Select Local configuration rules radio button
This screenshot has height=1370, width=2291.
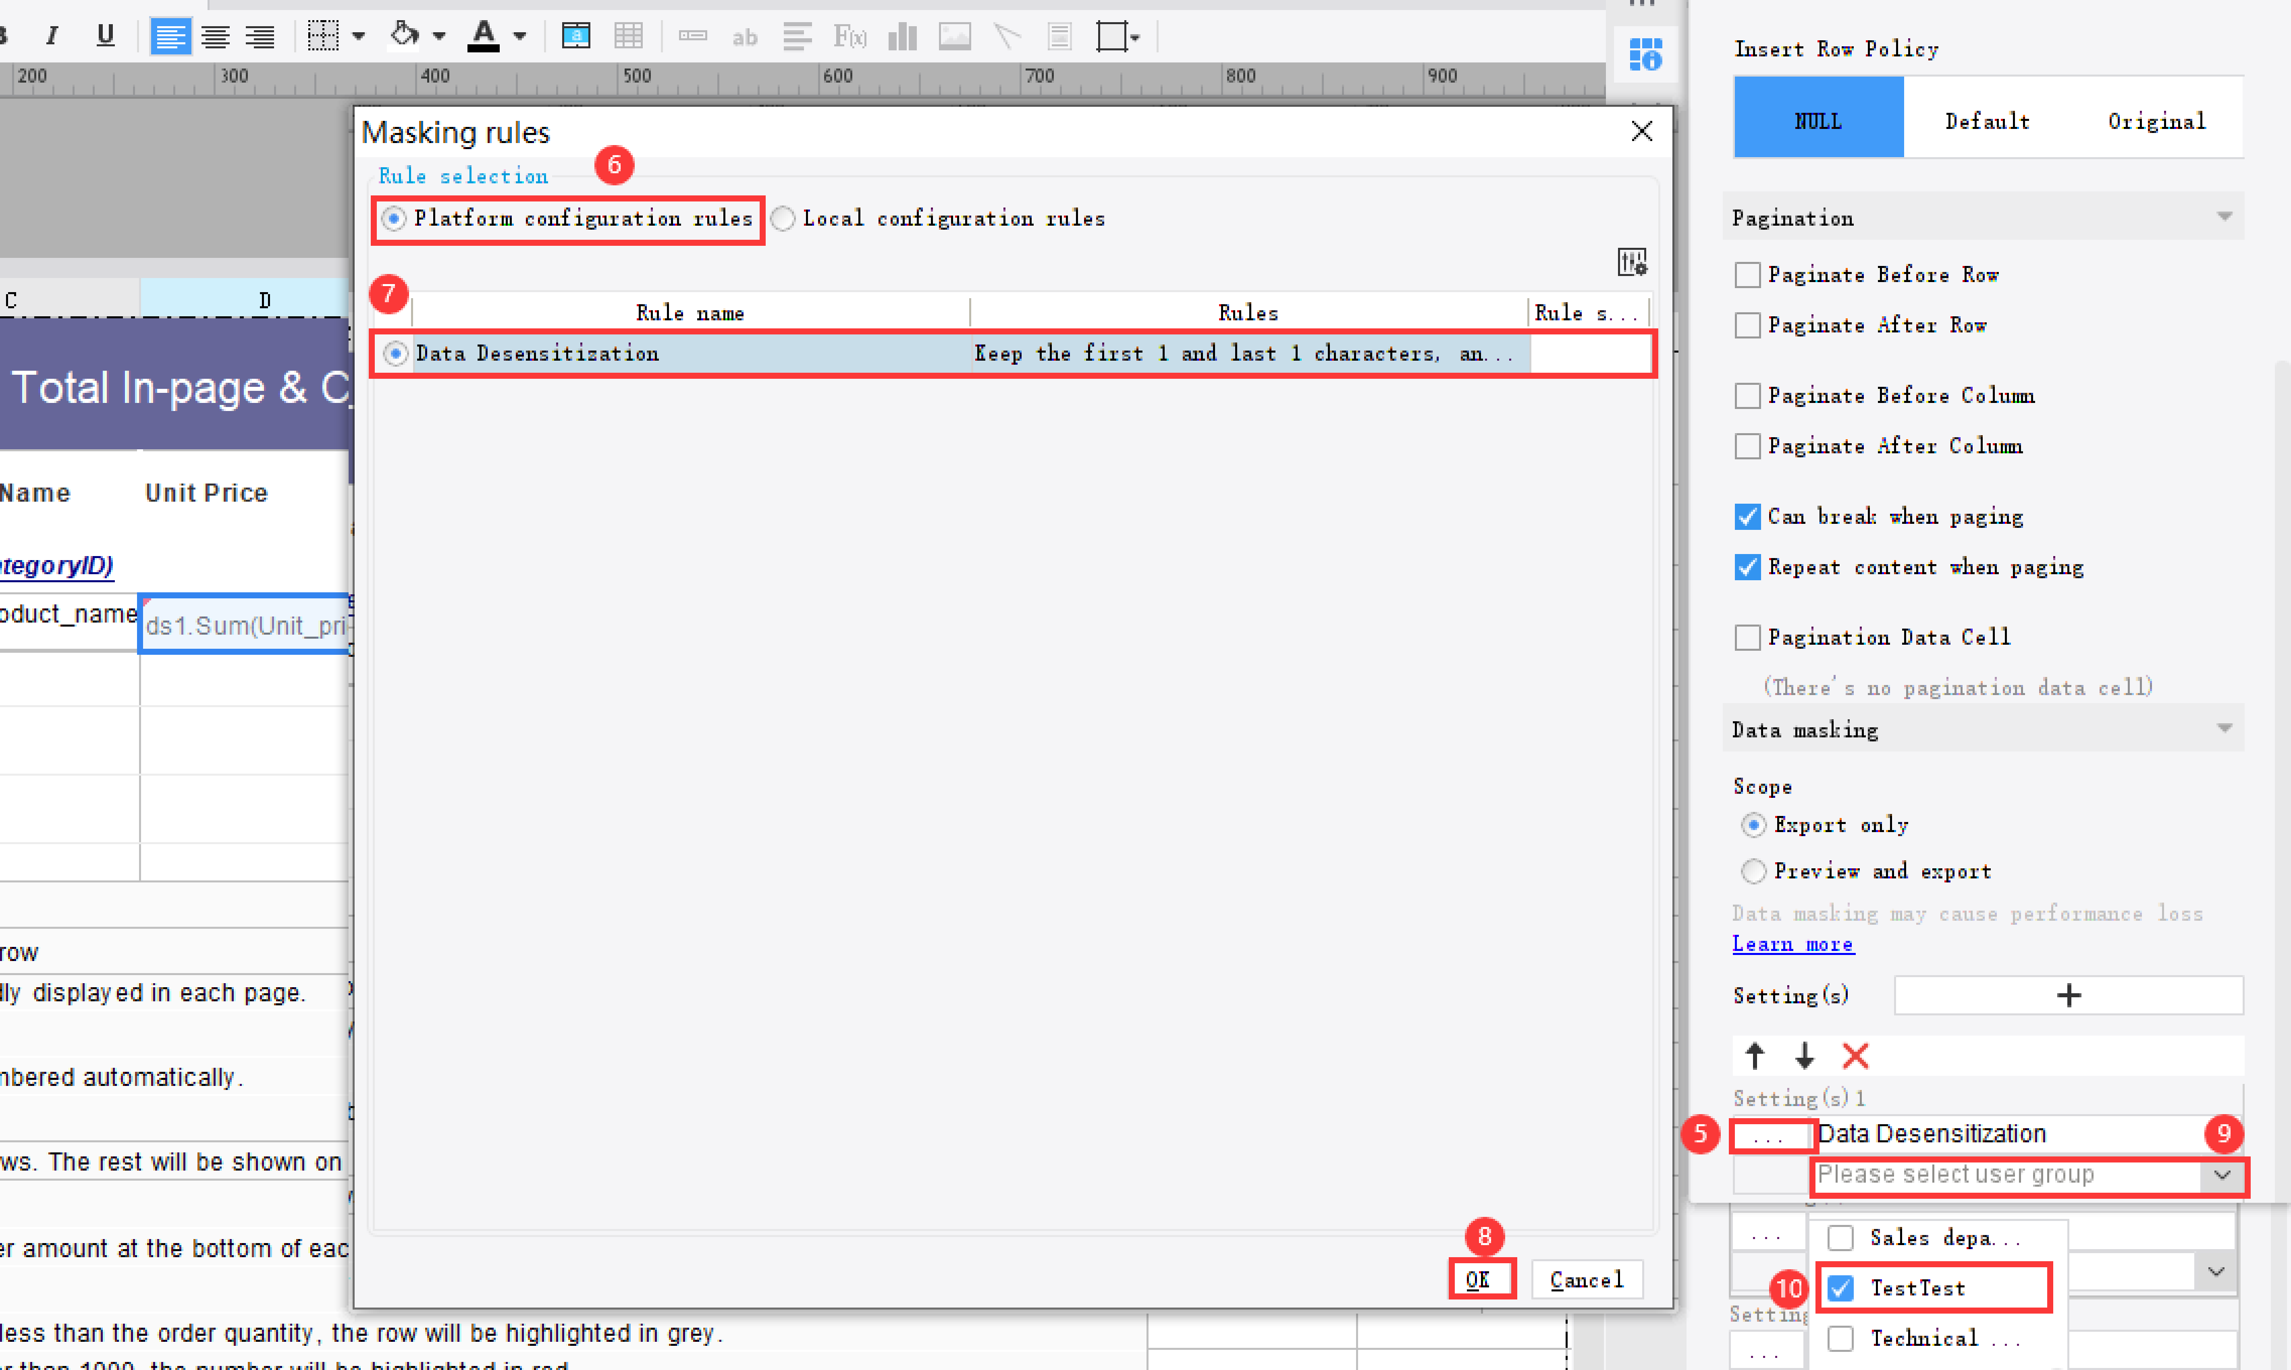click(x=784, y=219)
